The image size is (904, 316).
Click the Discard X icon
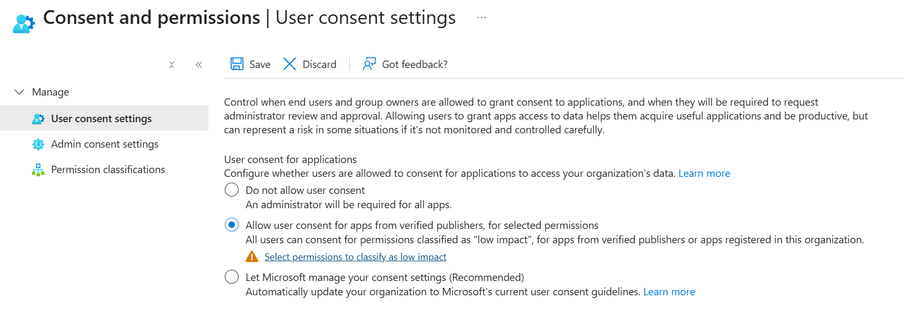click(x=290, y=64)
